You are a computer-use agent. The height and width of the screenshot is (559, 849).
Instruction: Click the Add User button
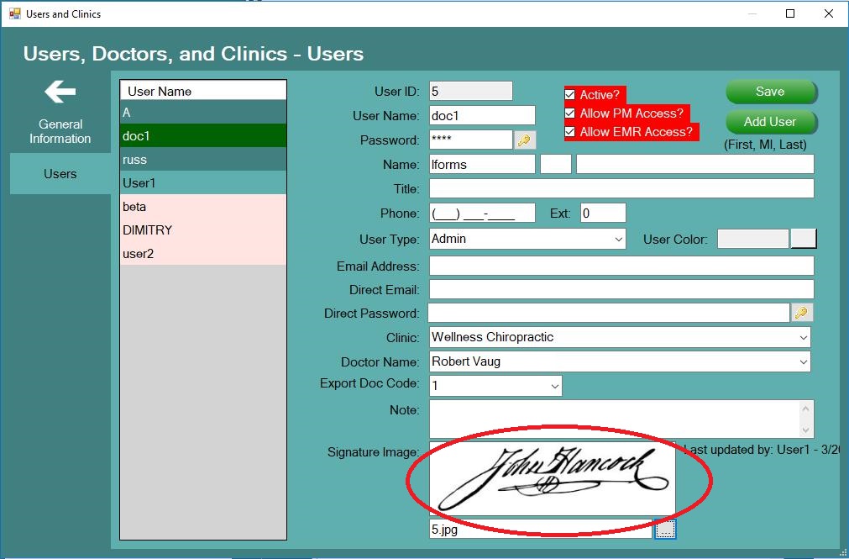click(x=769, y=122)
